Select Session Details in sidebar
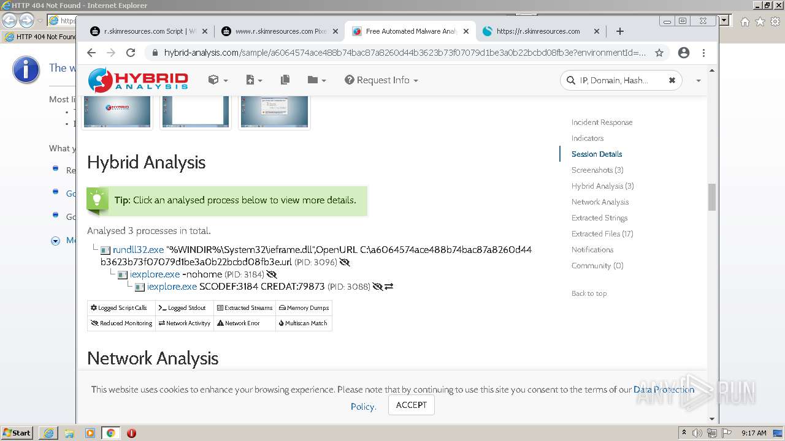The image size is (785, 441). pos(597,154)
